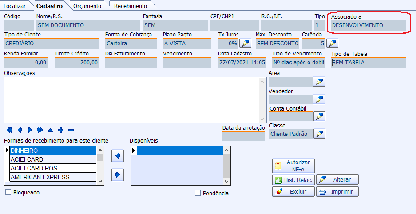Image resolution: width=416 pixels, height=214 pixels.
Task: Open the Recebimento tab
Action: [x=131, y=6]
